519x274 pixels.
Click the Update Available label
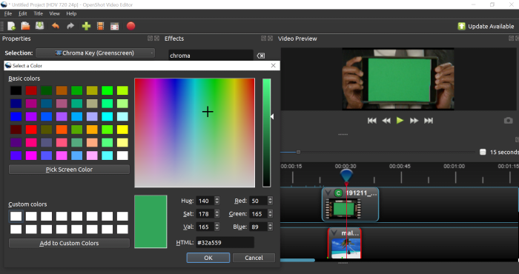click(x=491, y=27)
